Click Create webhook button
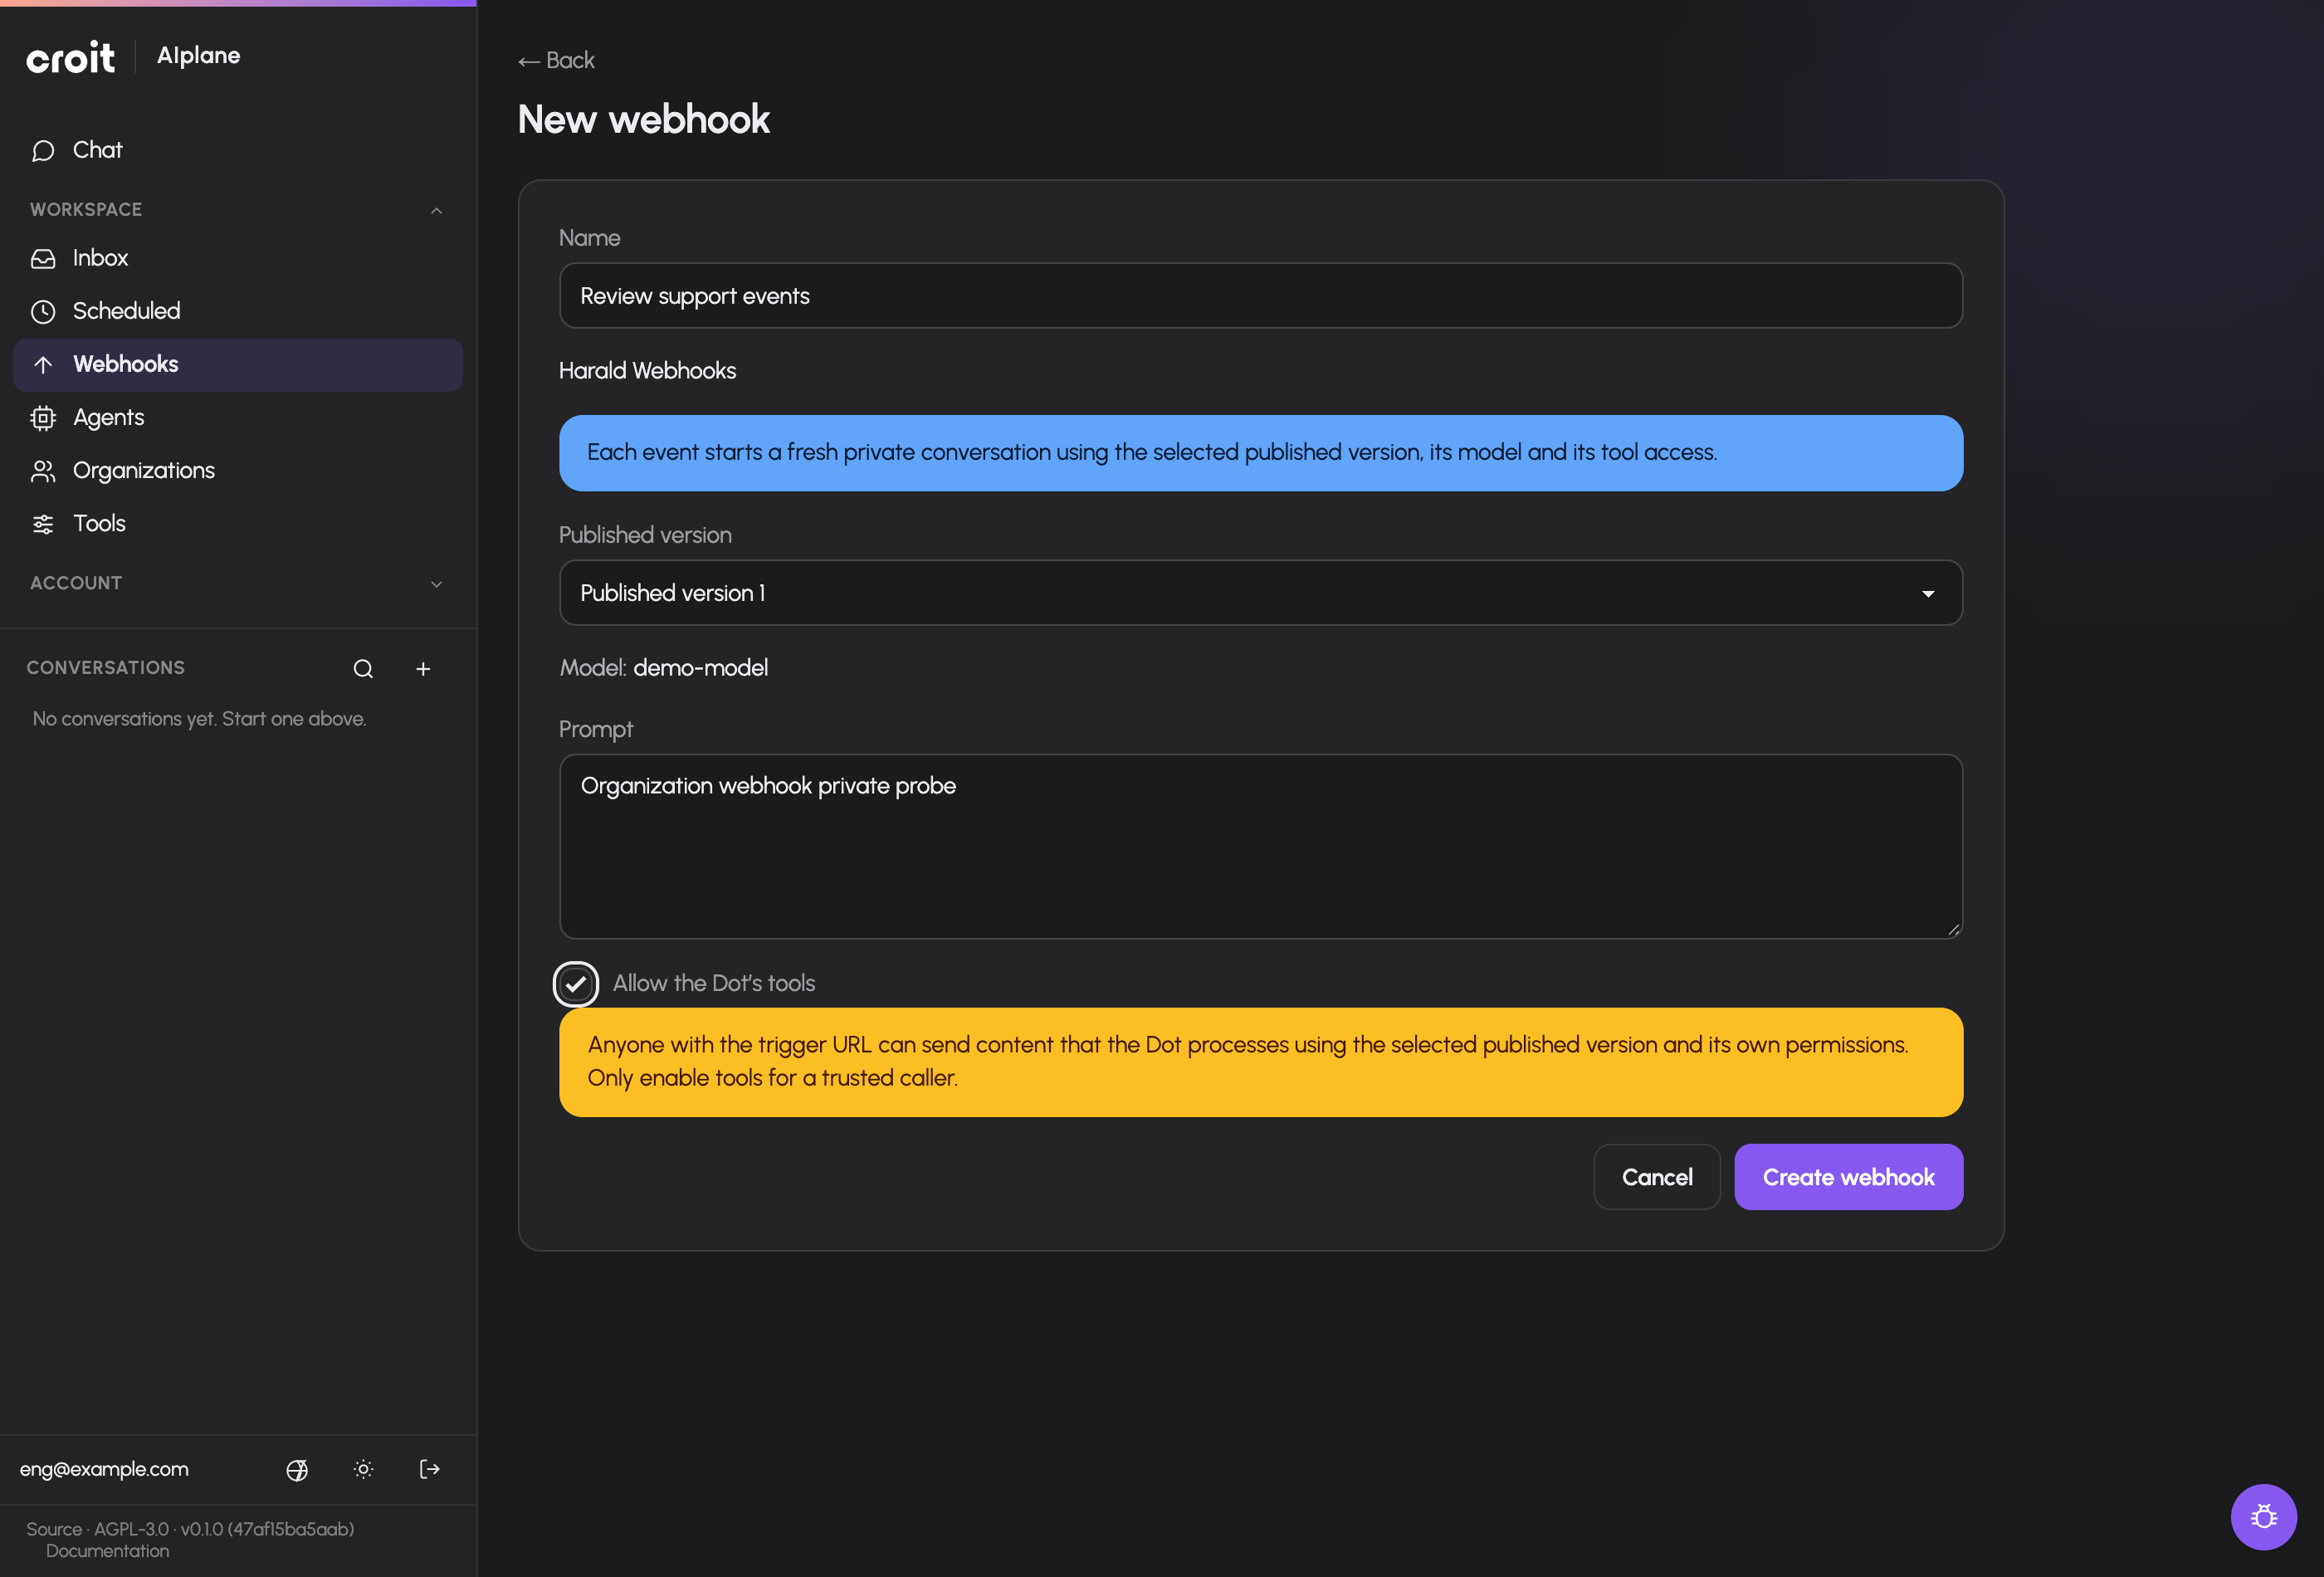 1848,1177
